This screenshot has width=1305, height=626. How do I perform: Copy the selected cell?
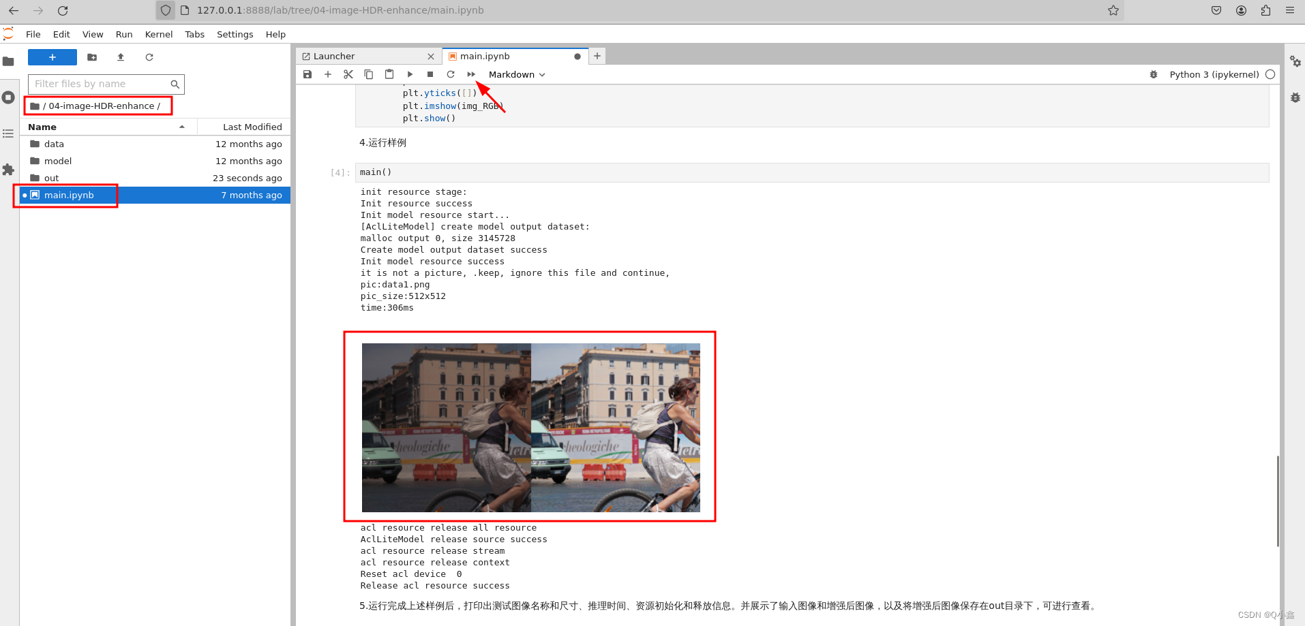tap(369, 74)
